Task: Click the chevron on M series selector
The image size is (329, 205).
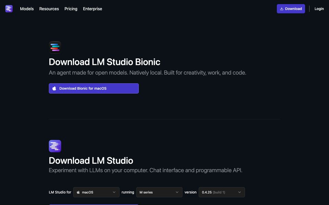Action: coord(177,192)
